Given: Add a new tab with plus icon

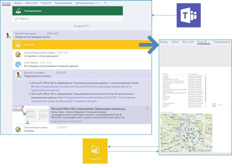Looking at the screenshot, I should (x=105, y=3).
